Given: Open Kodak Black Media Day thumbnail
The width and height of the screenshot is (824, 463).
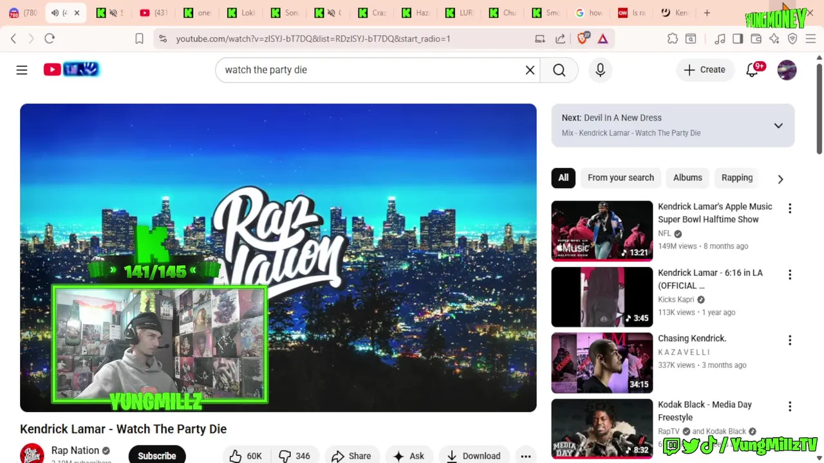Looking at the screenshot, I should [602, 428].
